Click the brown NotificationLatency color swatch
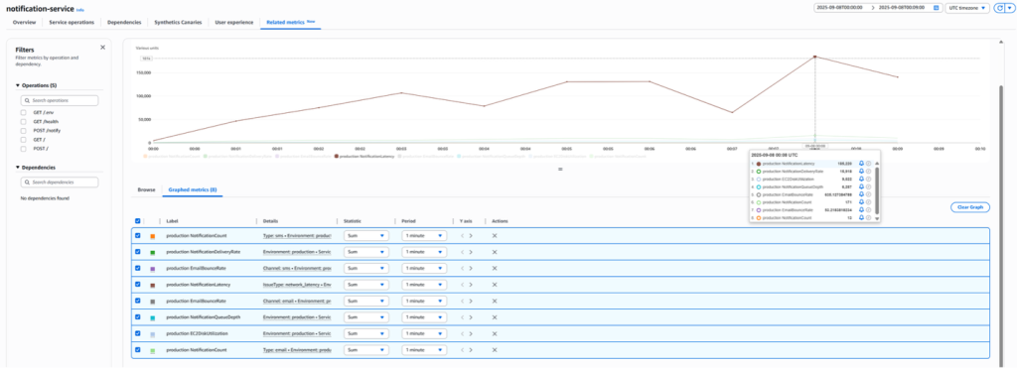The image size is (1017, 369). click(152, 286)
